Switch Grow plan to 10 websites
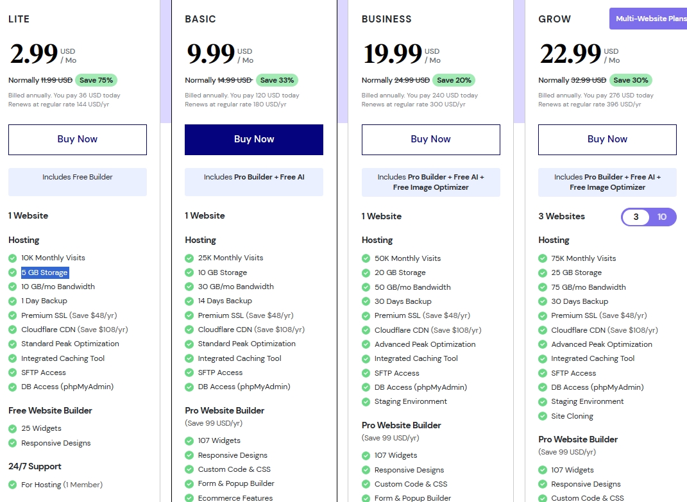 tap(662, 217)
